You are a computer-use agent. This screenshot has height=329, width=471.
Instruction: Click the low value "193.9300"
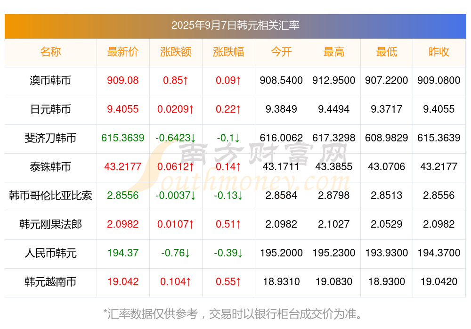pyautogui.click(x=387, y=253)
